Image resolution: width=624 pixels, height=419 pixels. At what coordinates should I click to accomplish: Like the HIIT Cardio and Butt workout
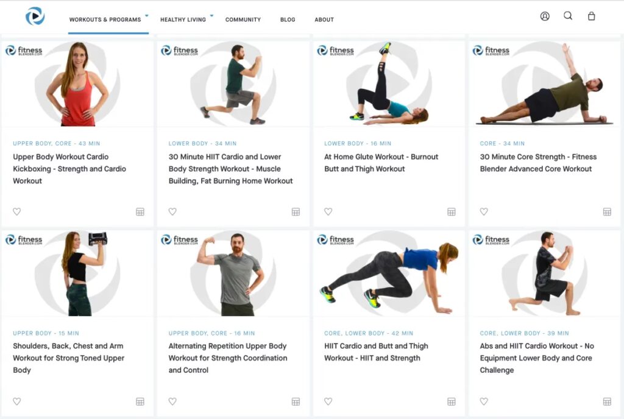coord(328,401)
